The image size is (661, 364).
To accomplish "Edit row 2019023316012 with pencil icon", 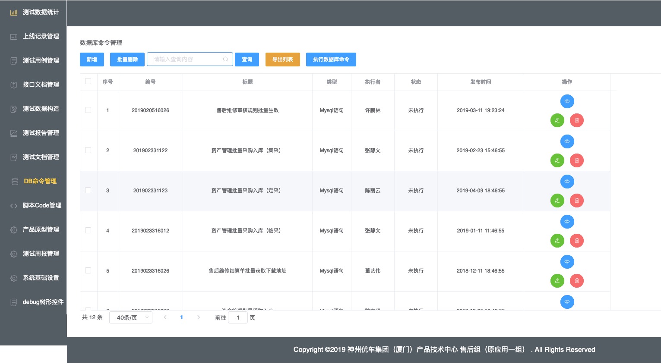I will coord(557,241).
